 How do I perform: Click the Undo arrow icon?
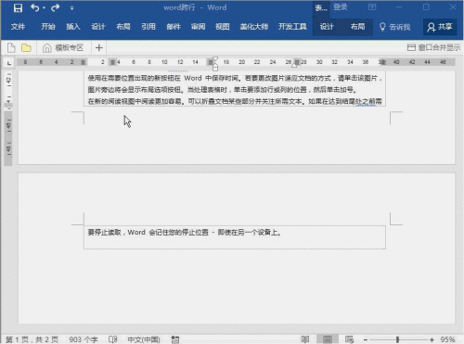34,7
